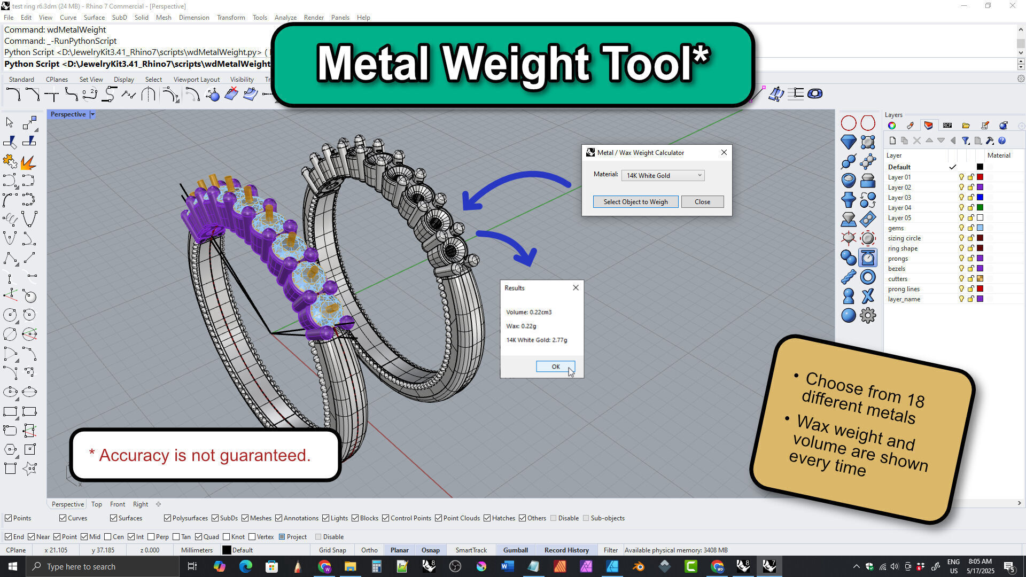
Task: Change gems layer light blue swatch
Action: (x=980, y=228)
